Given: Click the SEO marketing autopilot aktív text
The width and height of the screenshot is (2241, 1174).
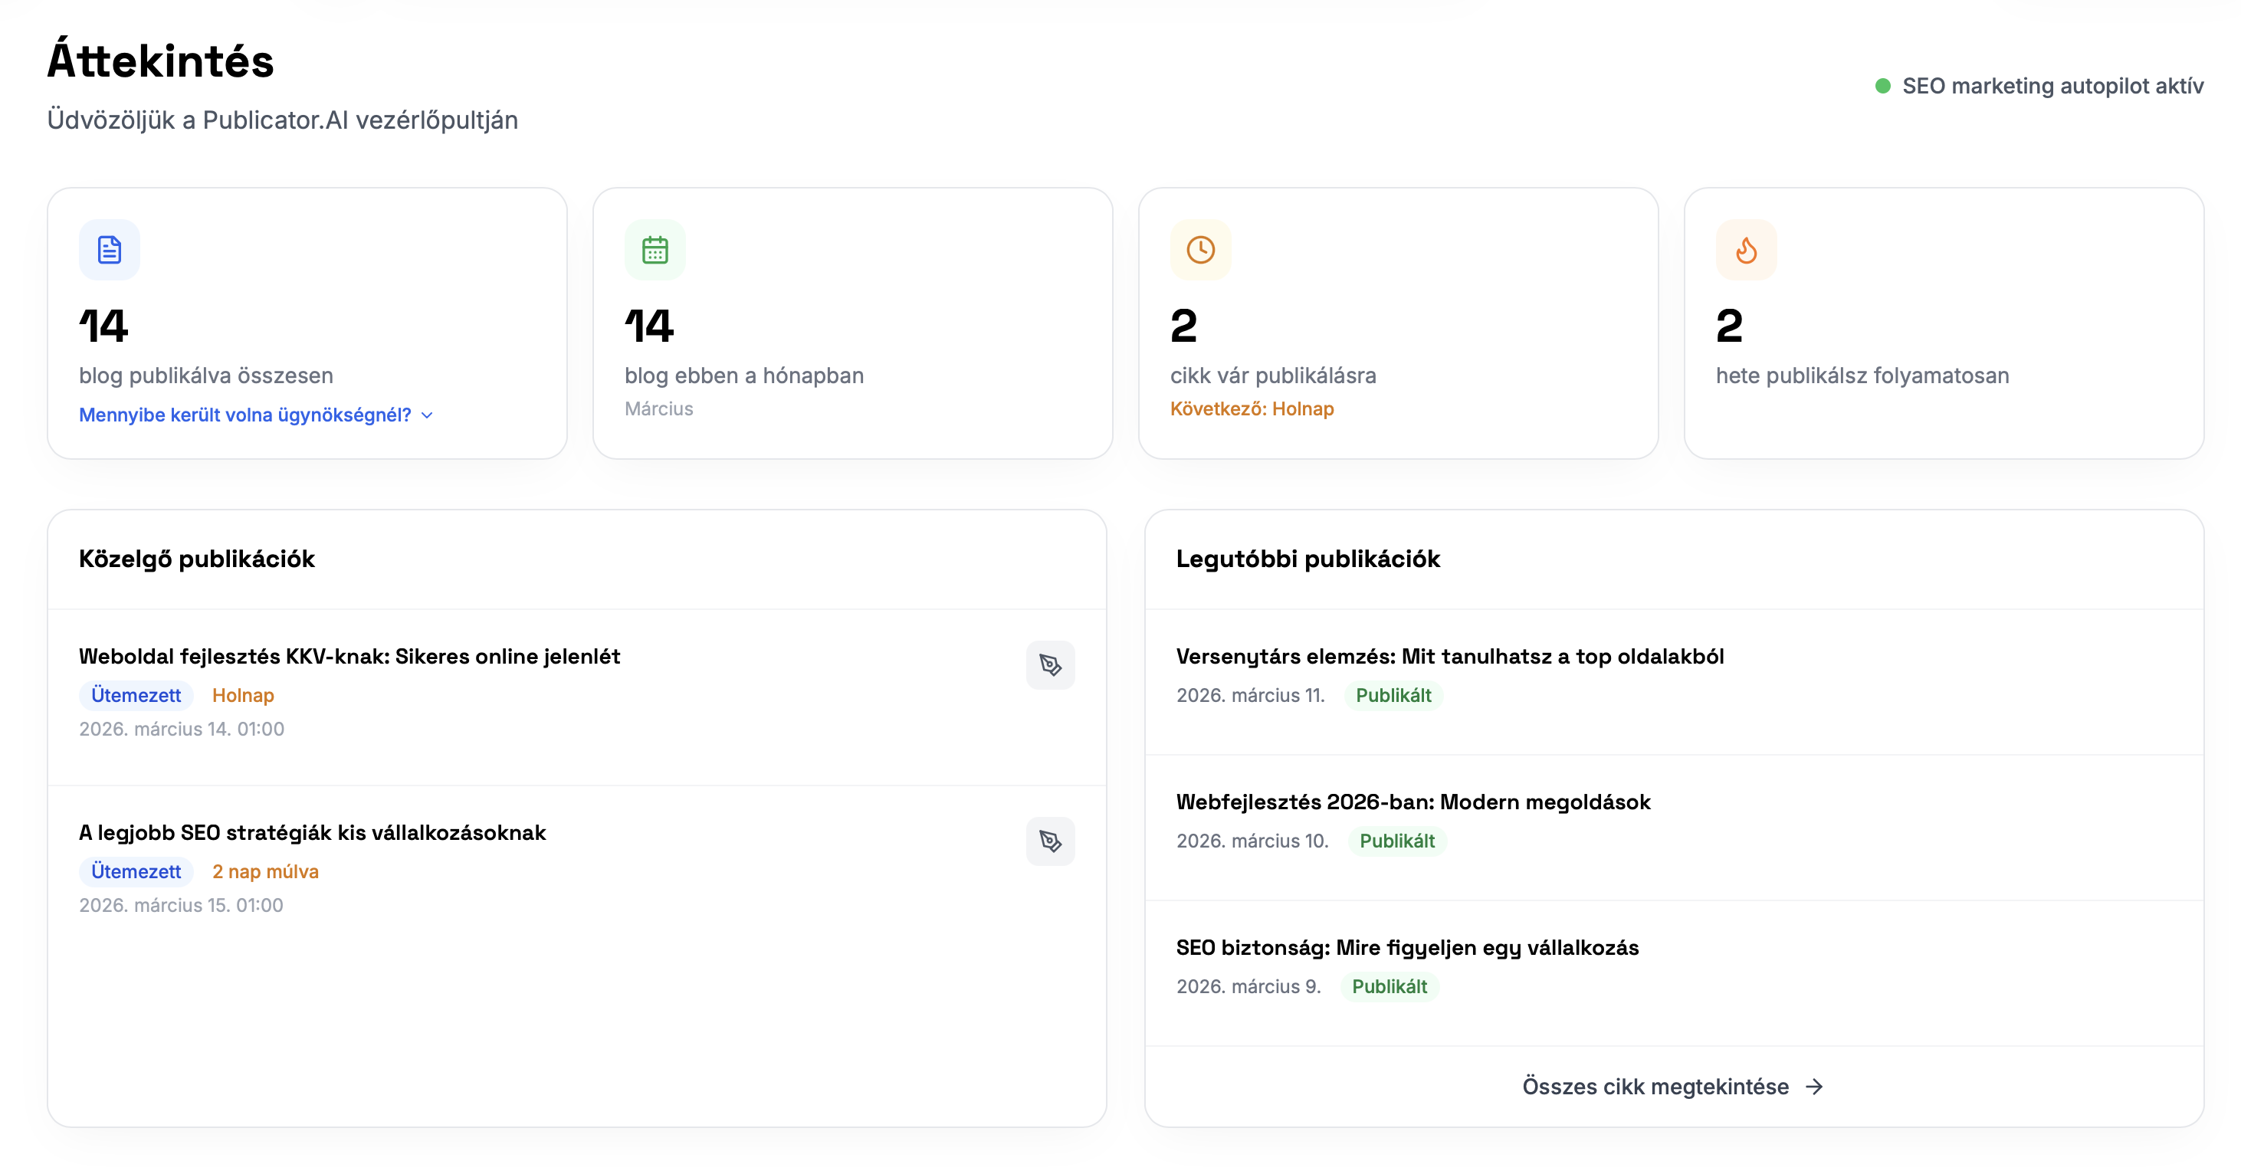Looking at the screenshot, I should pos(2052,86).
